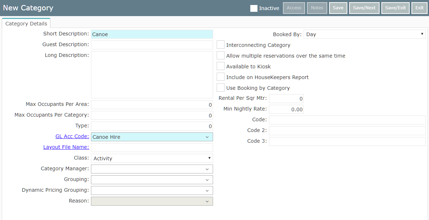The image size is (429, 220).
Task: Open the Reason dropdown
Action: (x=152, y=201)
